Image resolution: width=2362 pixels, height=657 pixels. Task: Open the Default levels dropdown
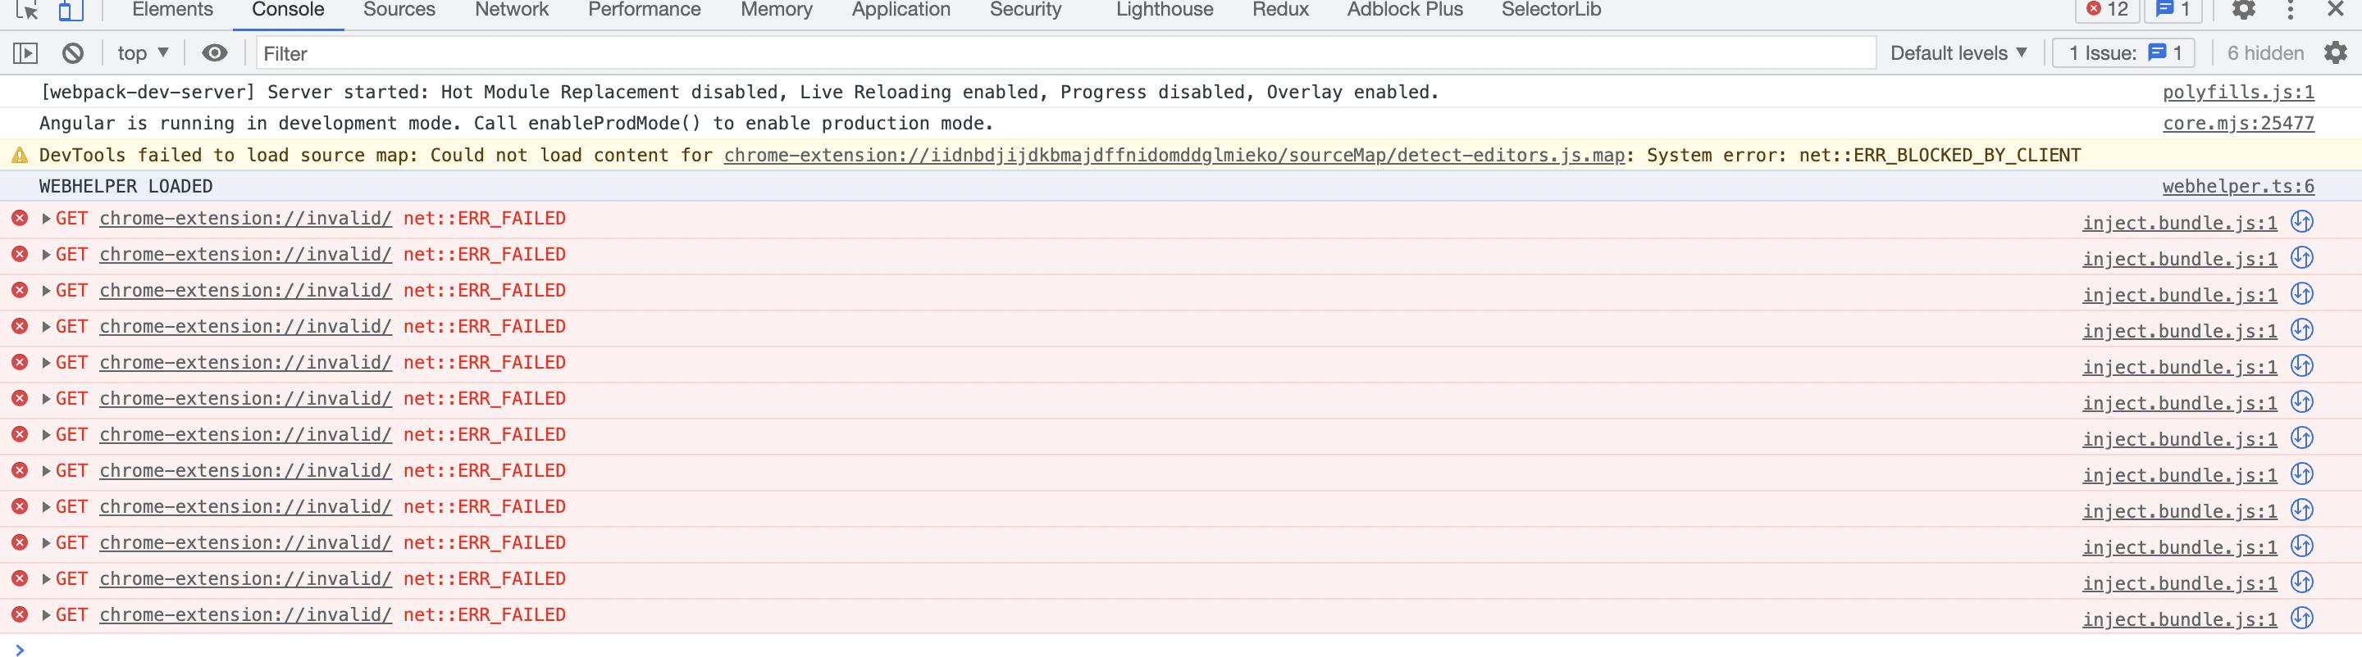1958,53
